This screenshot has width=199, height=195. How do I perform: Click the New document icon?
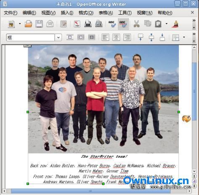(11, 24)
